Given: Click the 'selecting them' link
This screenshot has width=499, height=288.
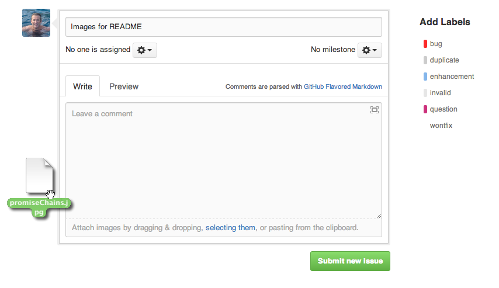Looking at the screenshot, I should click(x=230, y=228).
